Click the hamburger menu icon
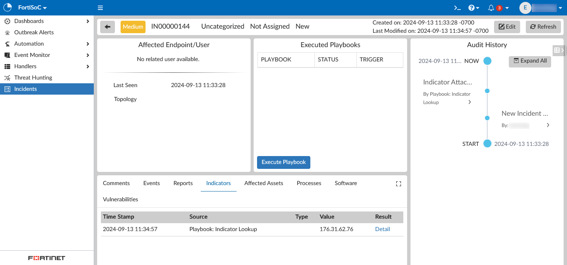Image resolution: width=567 pixels, height=265 pixels. point(100,8)
